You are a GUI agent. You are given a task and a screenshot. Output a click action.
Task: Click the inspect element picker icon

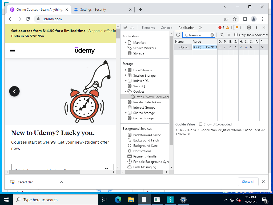pyautogui.click(x=125, y=28)
